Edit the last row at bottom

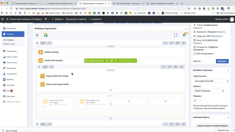click(x=171, y=124)
